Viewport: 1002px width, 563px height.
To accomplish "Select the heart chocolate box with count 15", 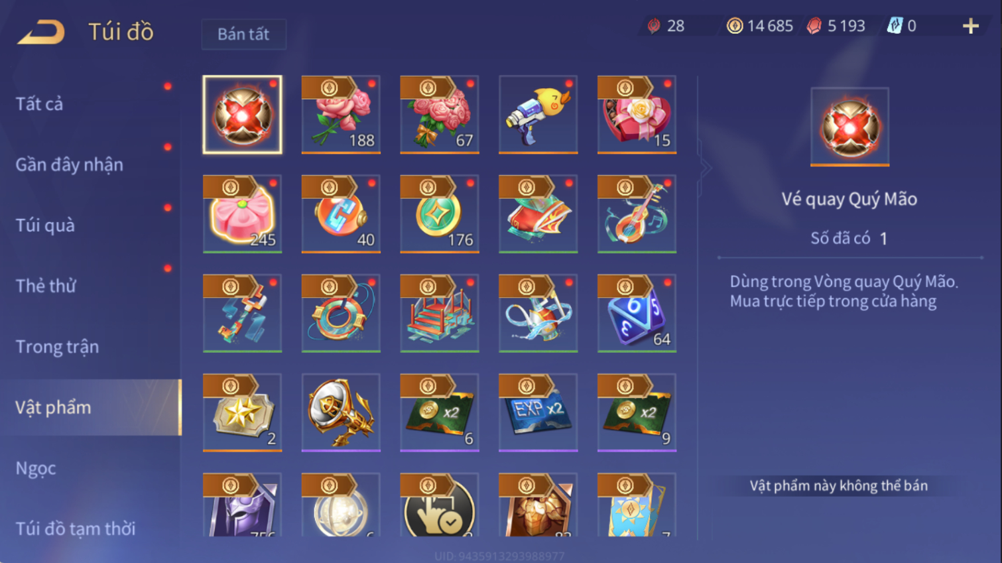I will click(637, 115).
